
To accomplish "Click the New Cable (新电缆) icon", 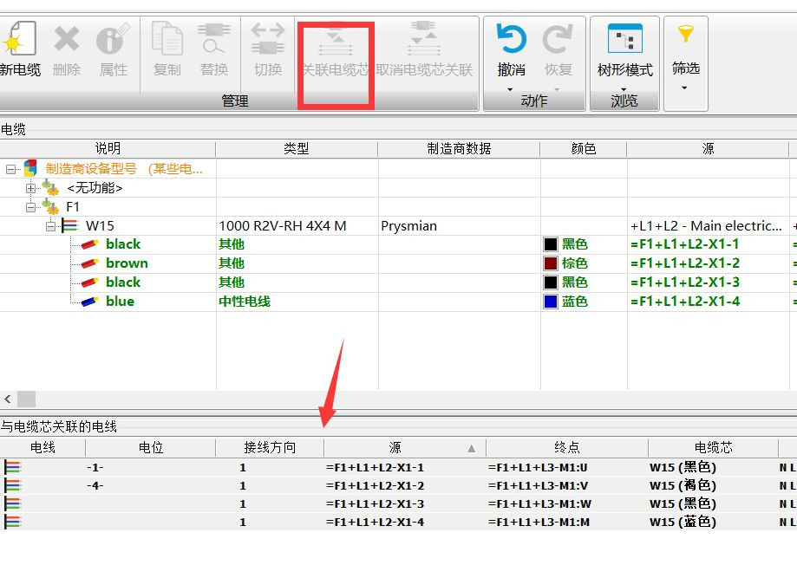I will (x=17, y=41).
